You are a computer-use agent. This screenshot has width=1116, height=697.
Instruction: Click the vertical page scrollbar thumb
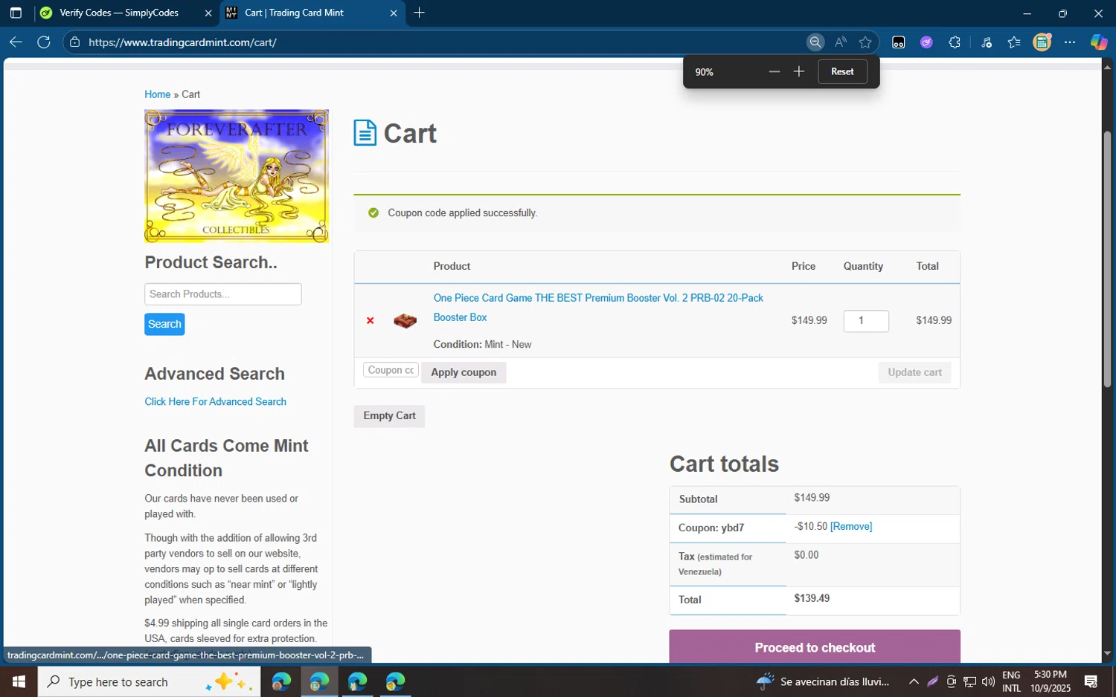[1107, 259]
